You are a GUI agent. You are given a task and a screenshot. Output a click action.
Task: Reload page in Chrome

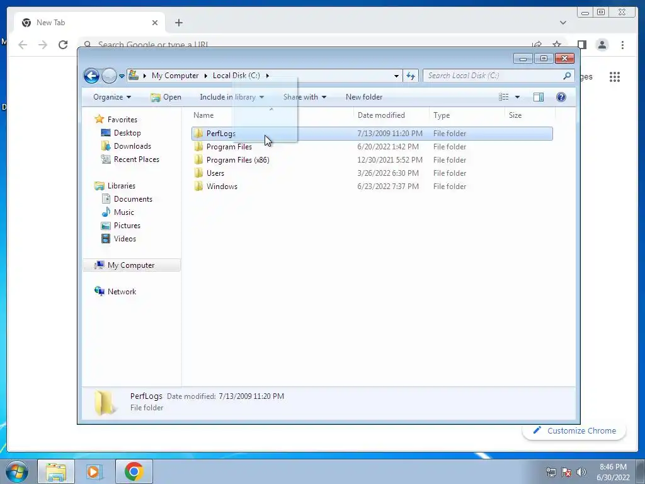coord(63,45)
